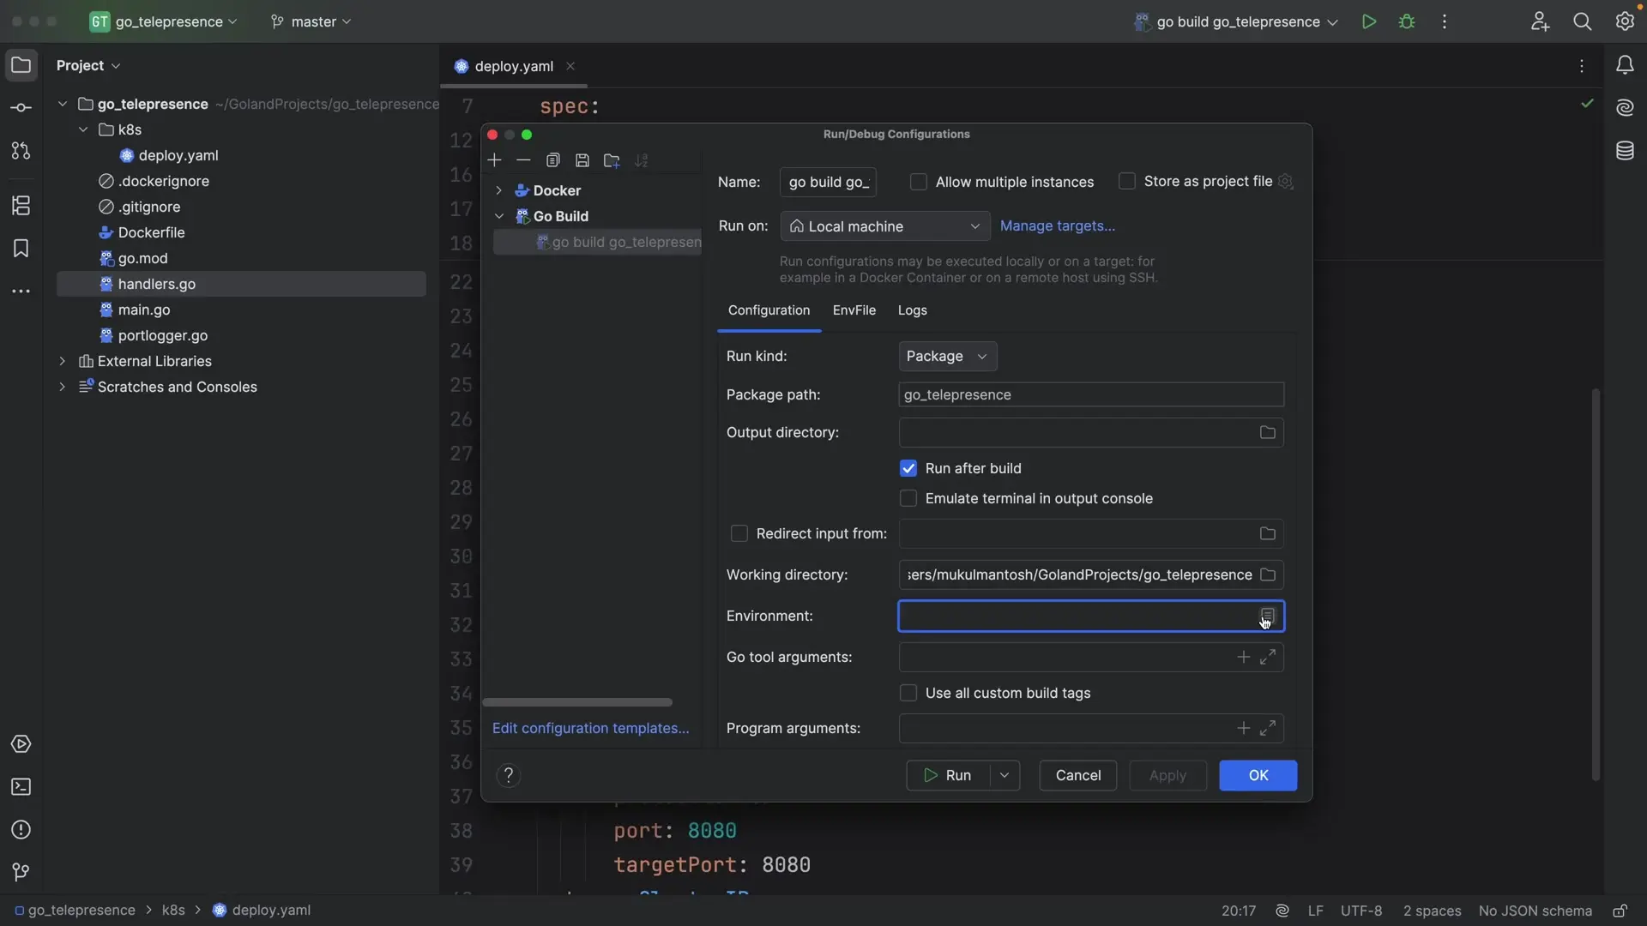The image size is (1647, 926).
Task: Browse for output directory folder icon
Action: (x=1267, y=433)
